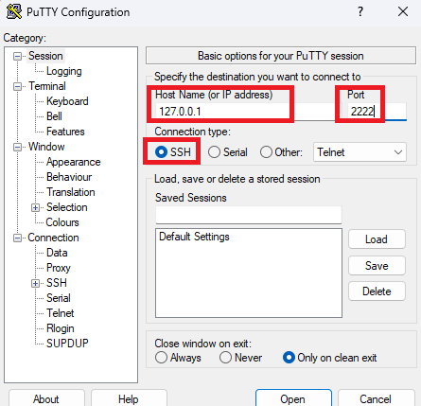The image size is (421, 406).
Task: Open the Telnet protocol dropdown
Action: 360,152
